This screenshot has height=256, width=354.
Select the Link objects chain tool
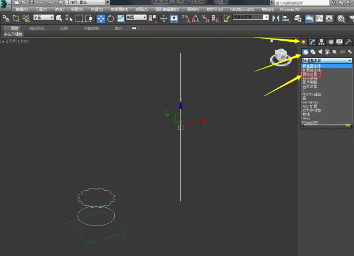[x=6, y=18]
